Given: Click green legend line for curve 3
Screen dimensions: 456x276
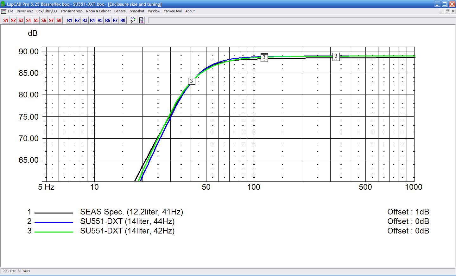Looking at the screenshot, I should [x=54, y=232].
